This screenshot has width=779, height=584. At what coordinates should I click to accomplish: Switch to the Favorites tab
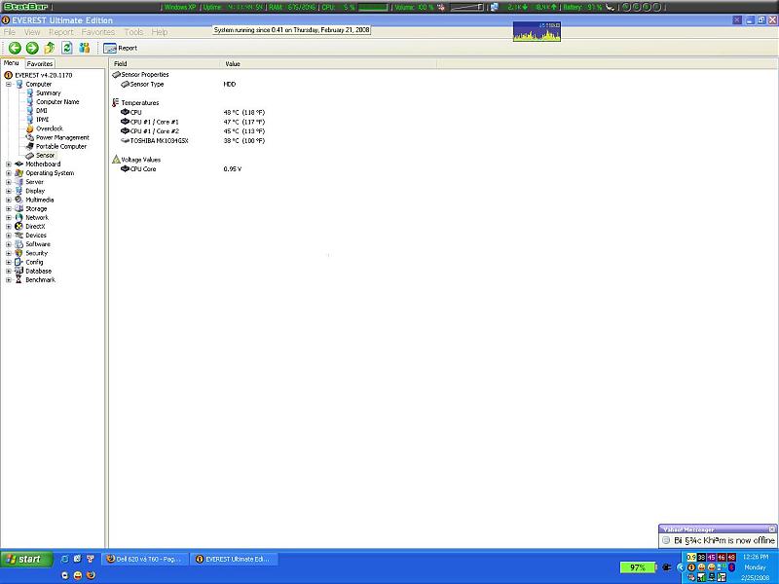(x=40, y=63)
